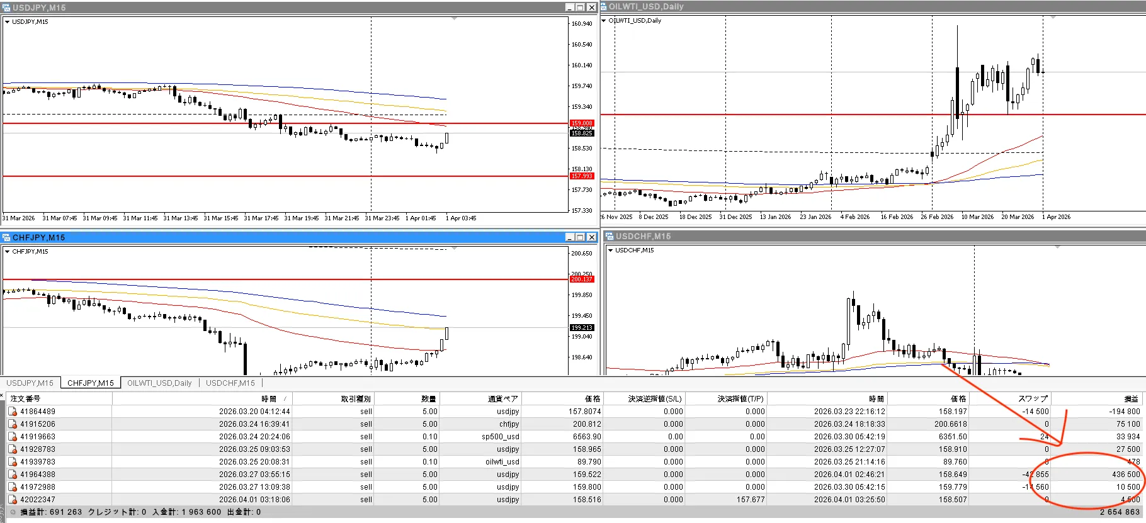
Task: Maximize the USDJPY,M15 chart window
Action: tap(581, 8)
